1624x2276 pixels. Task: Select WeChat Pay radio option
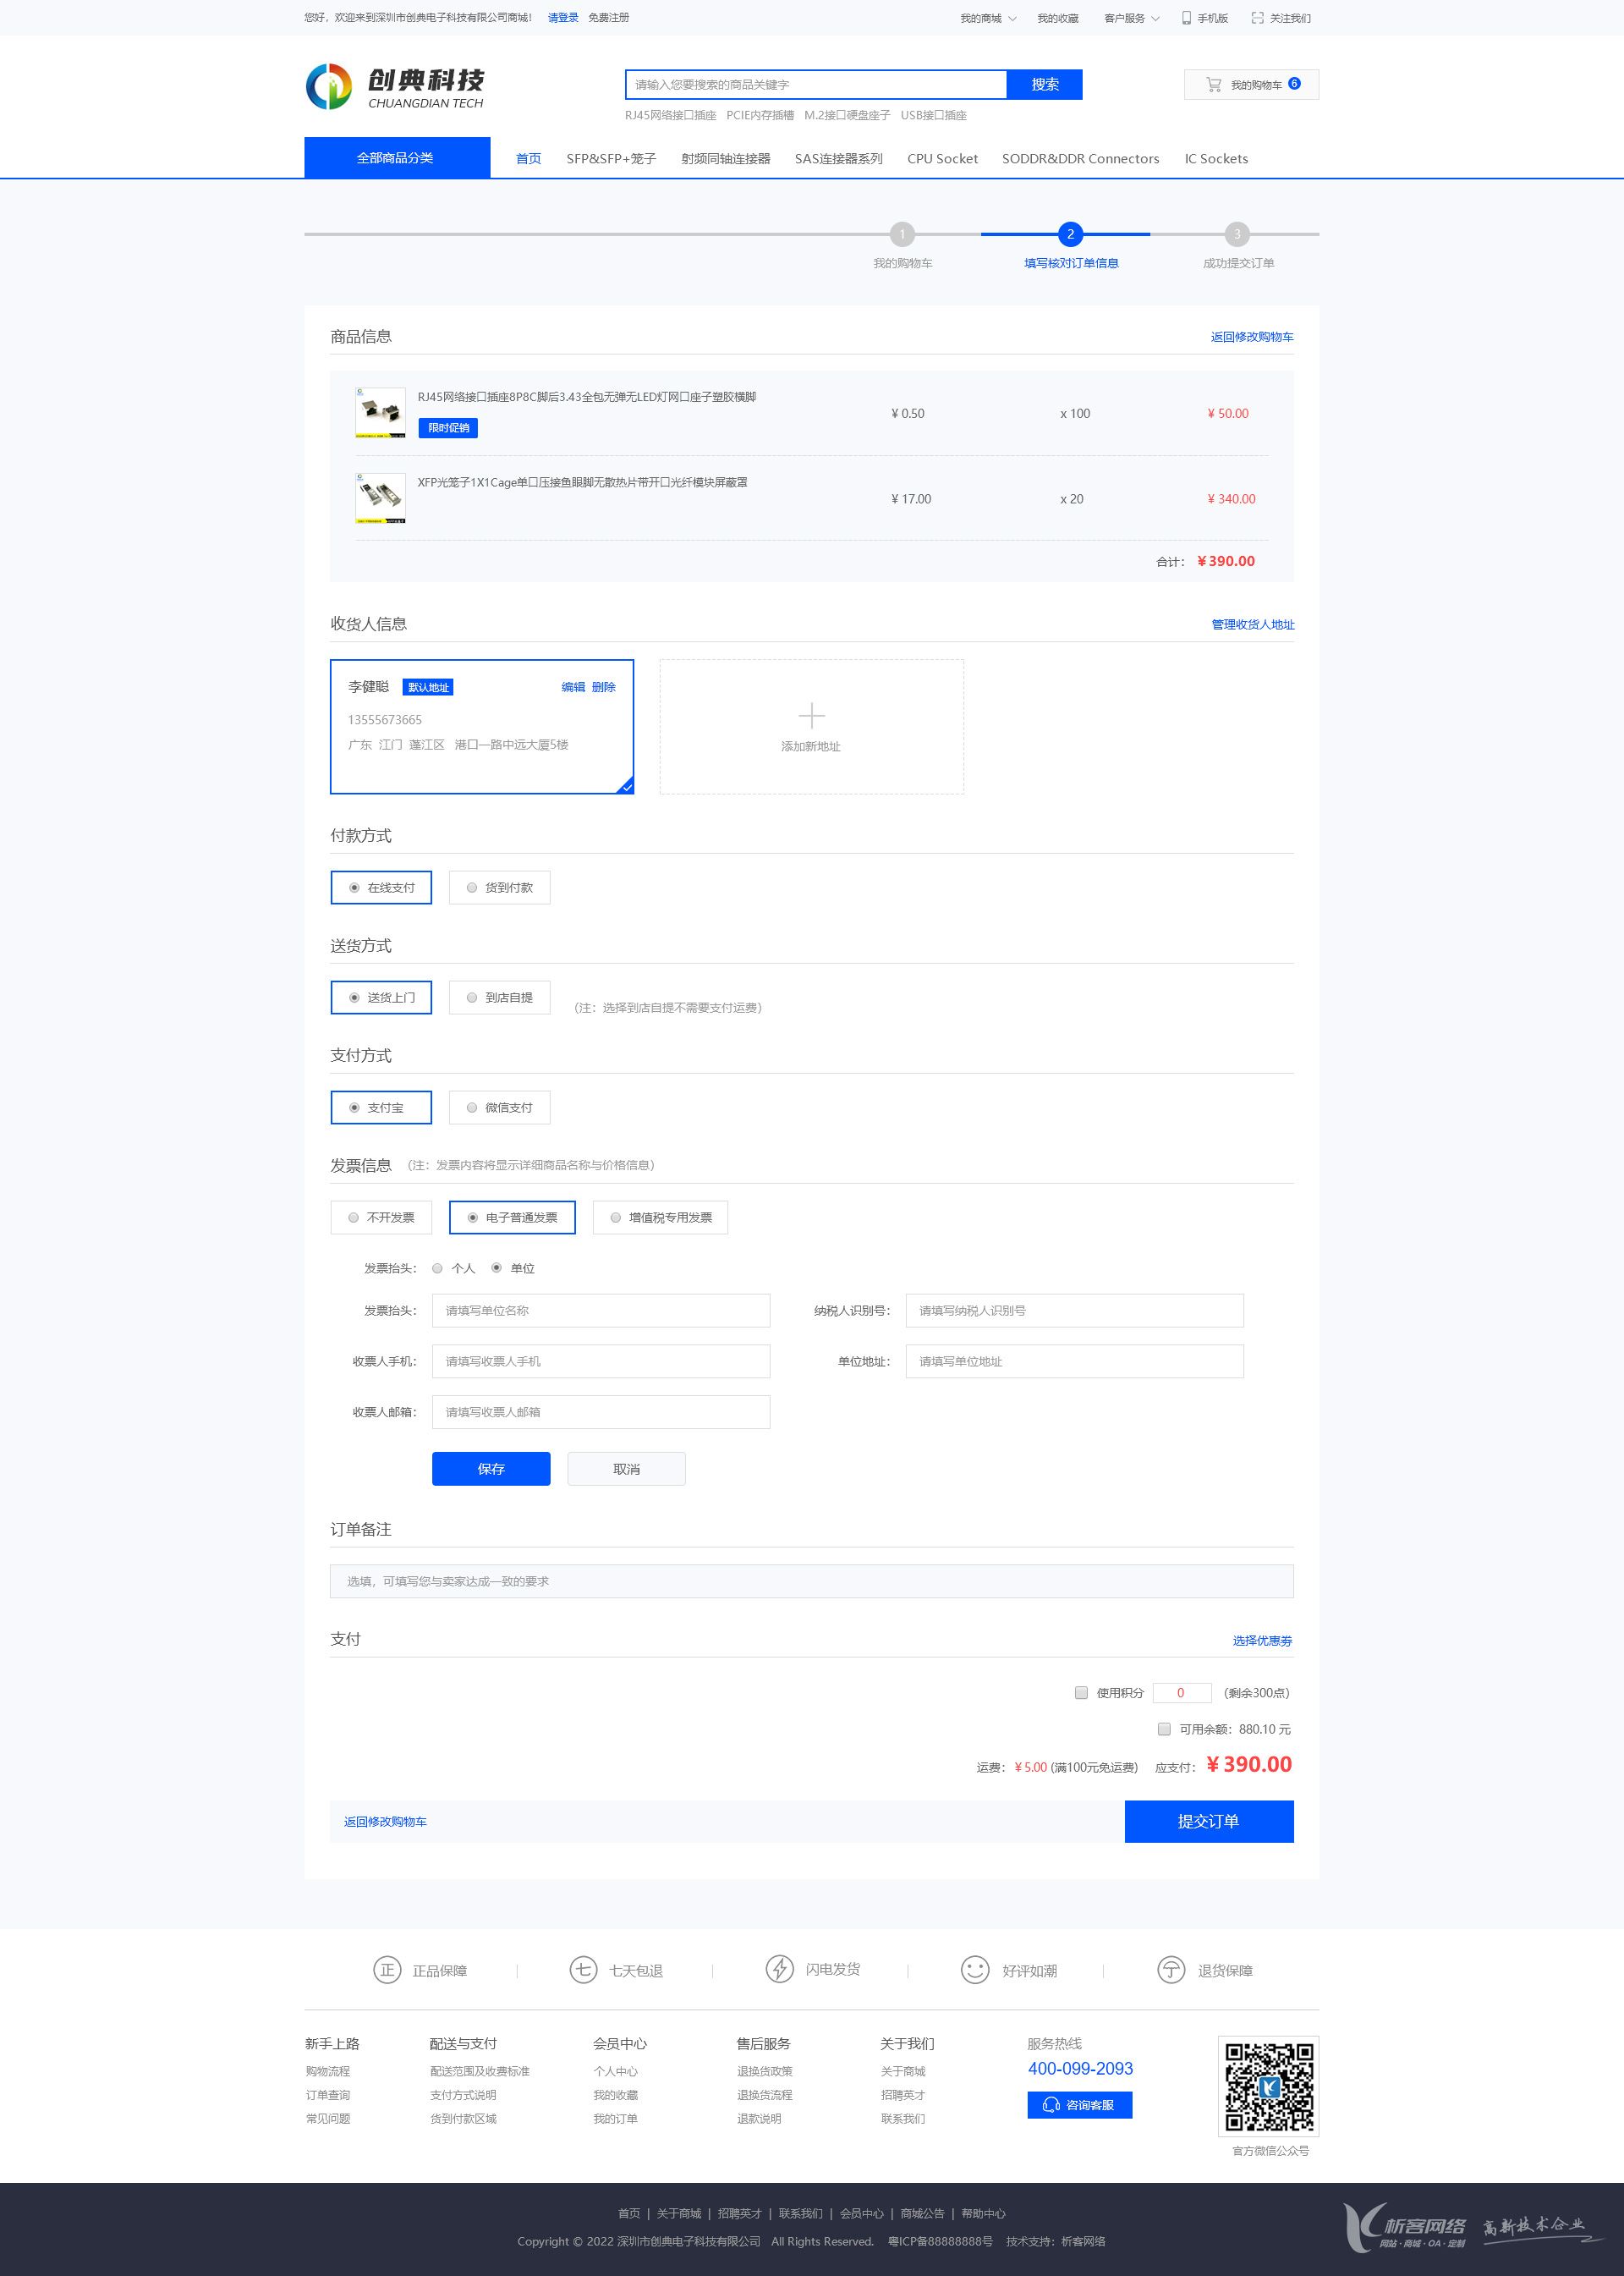[472, 1108]
